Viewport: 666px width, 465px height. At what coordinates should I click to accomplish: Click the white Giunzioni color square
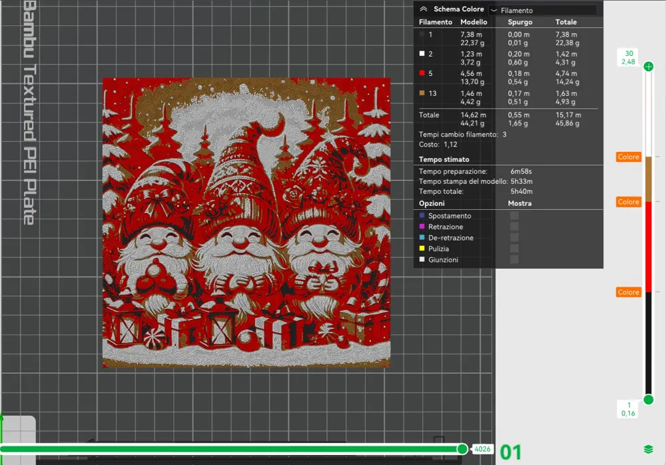(422, 259)
